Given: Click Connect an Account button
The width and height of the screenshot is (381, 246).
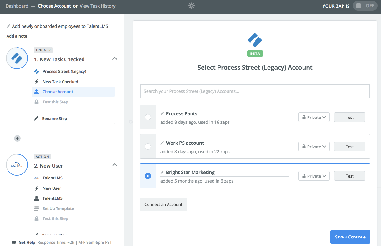Looking at the screenshot, I should [x=163, y=204].
